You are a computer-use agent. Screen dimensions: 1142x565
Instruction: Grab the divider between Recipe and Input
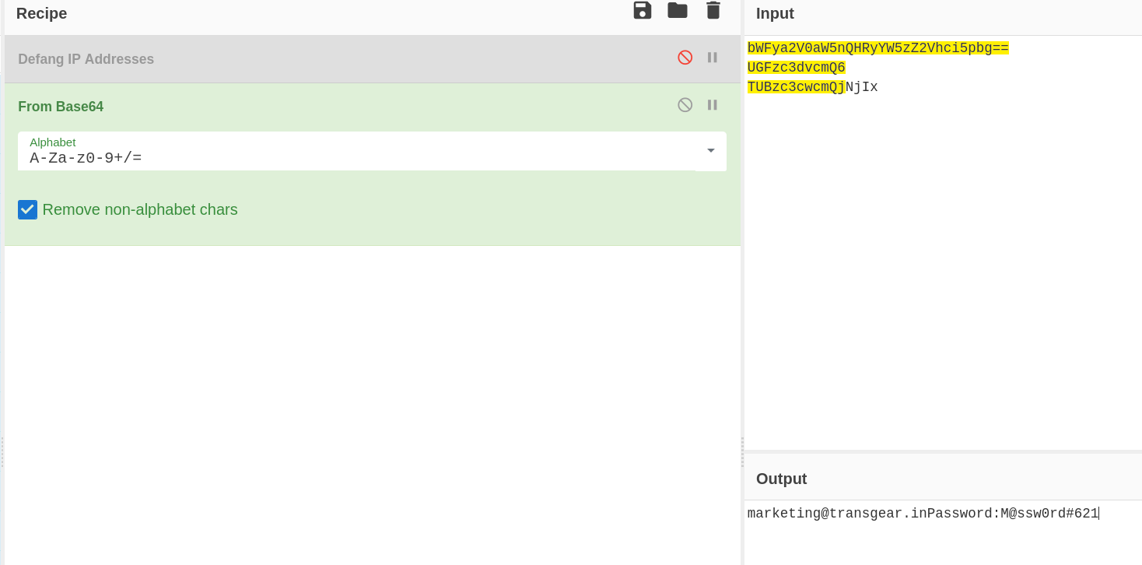click(742, 451)
